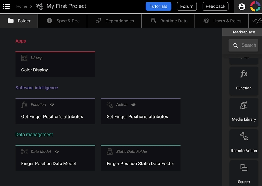Switch to the Runtime Data tab

[168, 21]
